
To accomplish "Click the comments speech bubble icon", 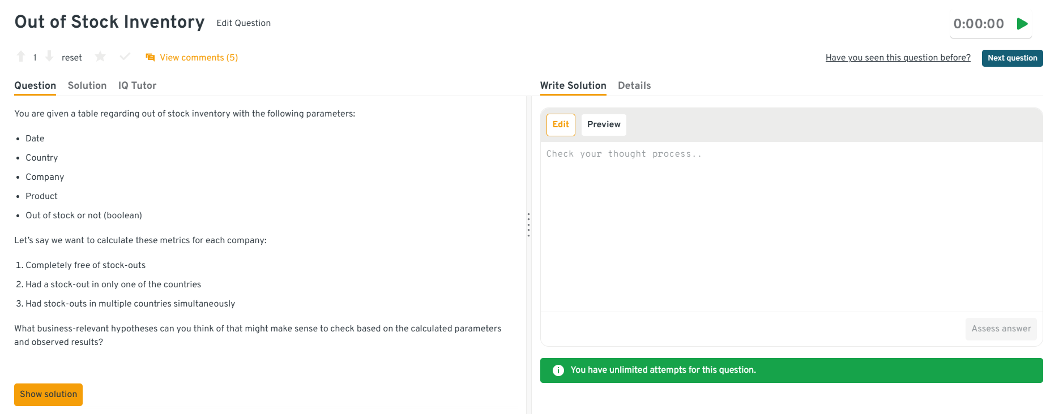I will click(150, 58).
